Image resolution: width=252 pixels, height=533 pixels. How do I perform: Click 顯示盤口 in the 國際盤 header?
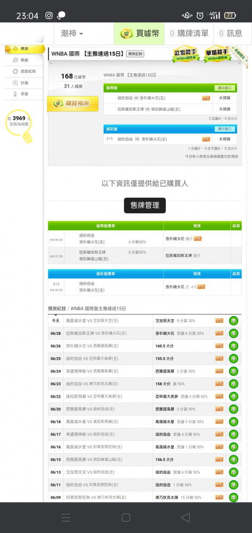point(225,88)
